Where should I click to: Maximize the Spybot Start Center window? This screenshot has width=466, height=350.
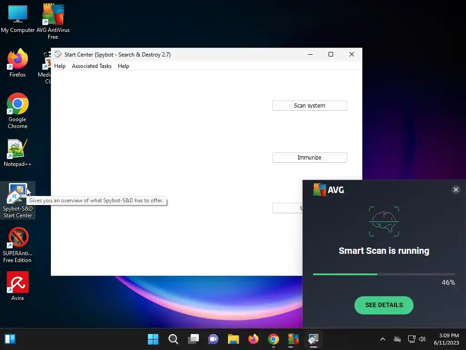tap(331, 54)
